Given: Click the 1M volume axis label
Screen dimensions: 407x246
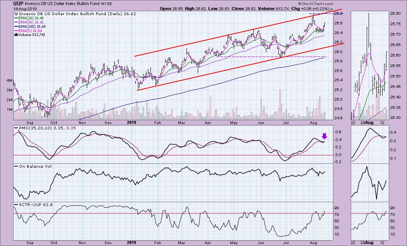Looking at the screenshot, I should (x=10, y=110).
